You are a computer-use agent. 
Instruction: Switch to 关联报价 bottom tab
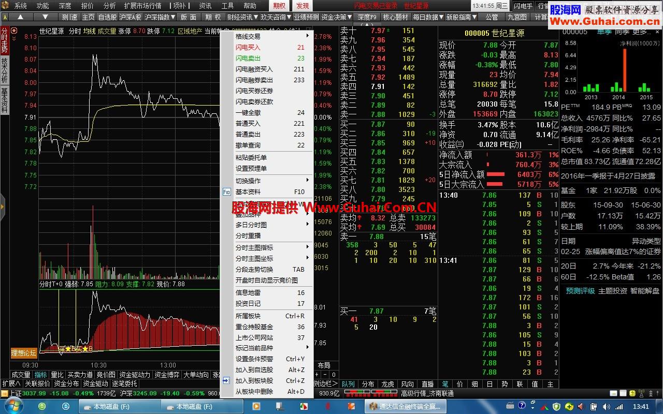[37, 383]
